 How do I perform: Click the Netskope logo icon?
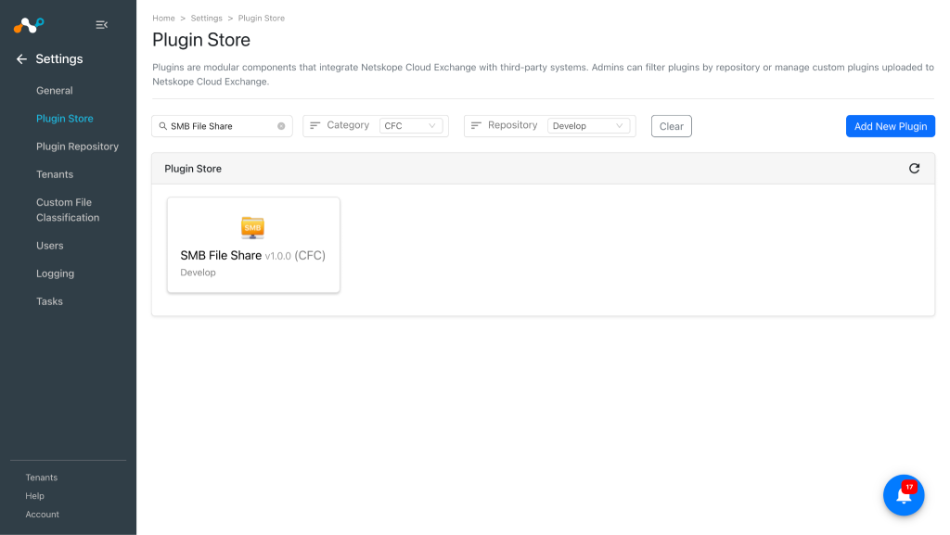[29, 25]
